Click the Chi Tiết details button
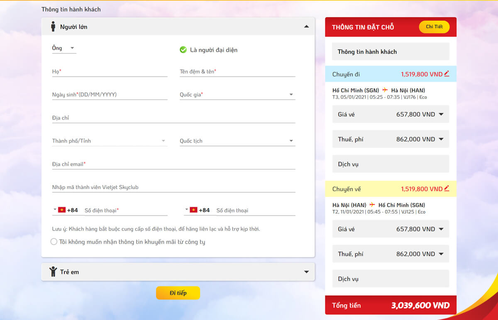Screen dimensions: 498x320 pyautogui.click(x=434, y=27)
